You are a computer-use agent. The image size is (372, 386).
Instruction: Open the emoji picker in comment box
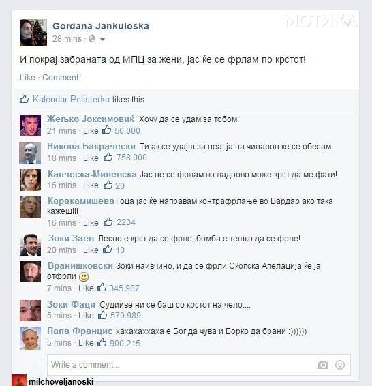[340, 365]
